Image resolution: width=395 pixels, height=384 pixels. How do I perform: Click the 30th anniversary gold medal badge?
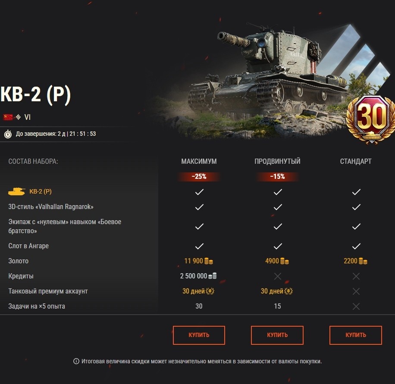[371, 120]
